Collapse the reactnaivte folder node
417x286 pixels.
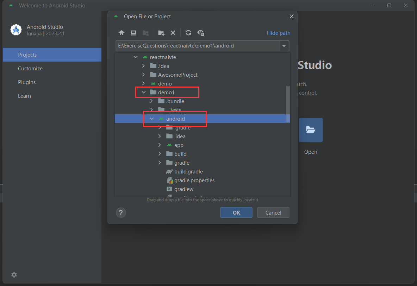click(135, 57)
